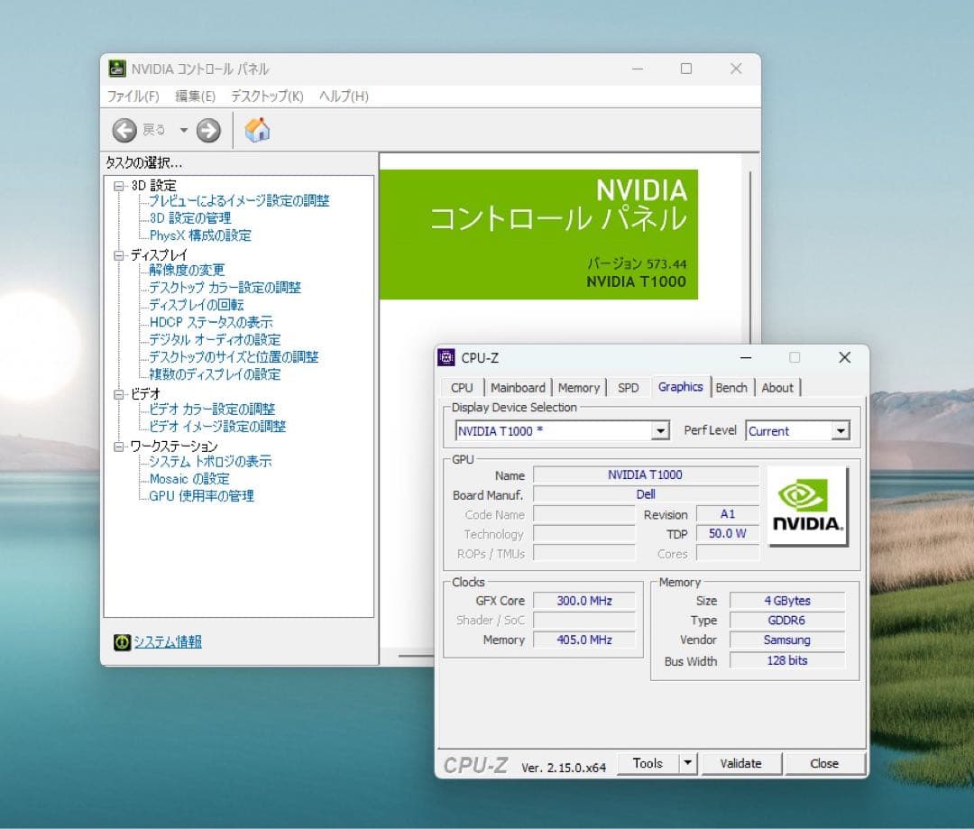Open the Home icon in NVIDIA toolbar

[x=257, y=130]
